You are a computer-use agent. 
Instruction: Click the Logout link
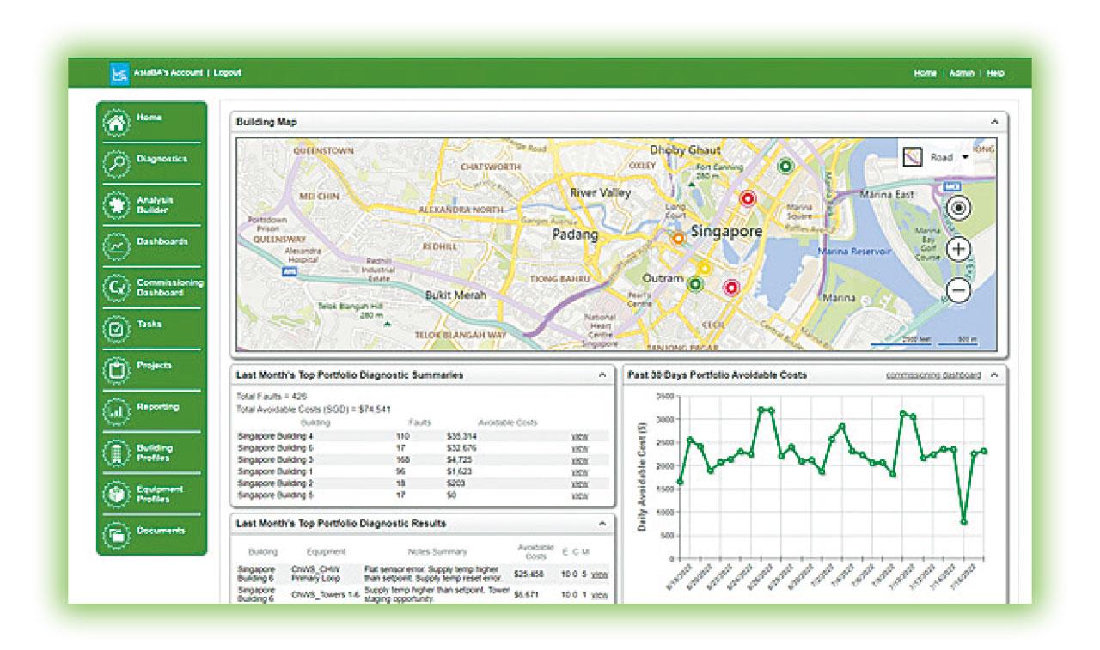228,73
